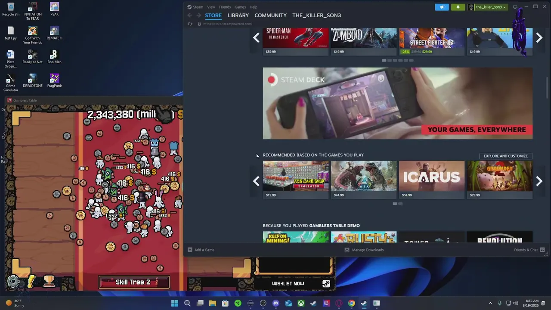The image size is (551, 310).
Task: Open Steam announcements megaphone button
Action: coord(442,7)
